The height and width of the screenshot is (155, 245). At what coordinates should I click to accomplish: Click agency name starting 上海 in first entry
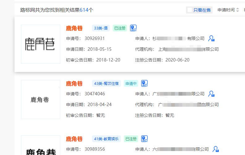pos(188,49)
